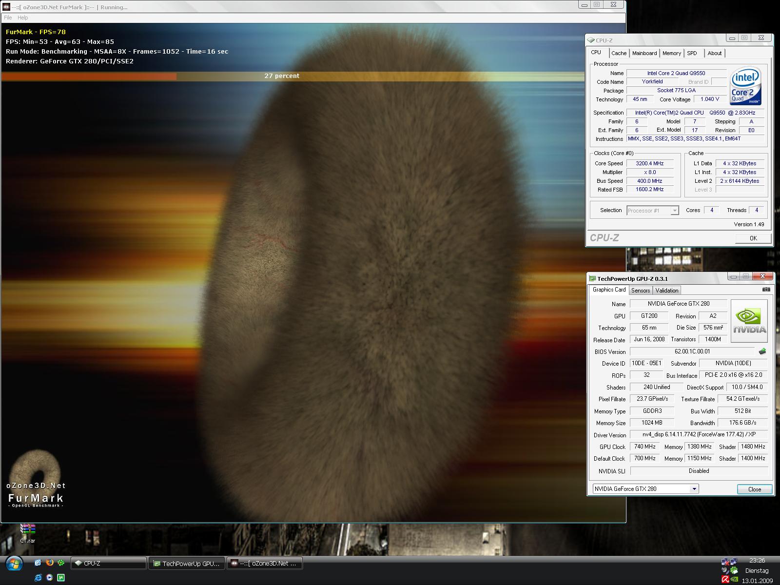Launch Windows Media Player from quick launch

click(x=49, y=578)
